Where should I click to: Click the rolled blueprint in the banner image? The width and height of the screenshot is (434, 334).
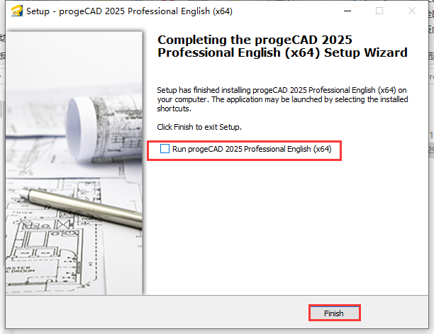[106, 106]
